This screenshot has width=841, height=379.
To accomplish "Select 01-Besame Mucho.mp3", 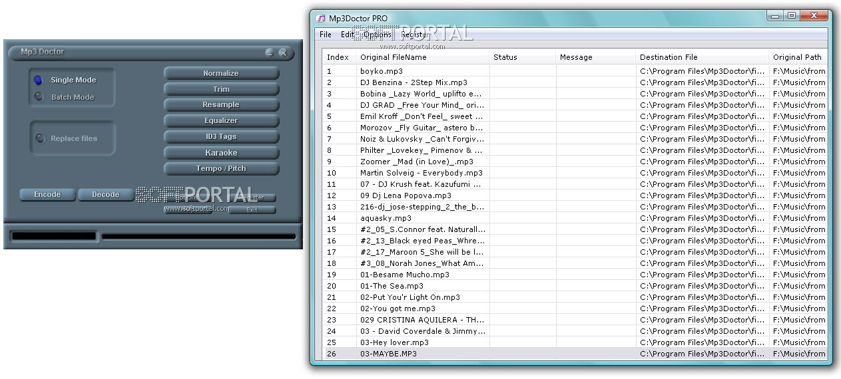I will point(575,275).
